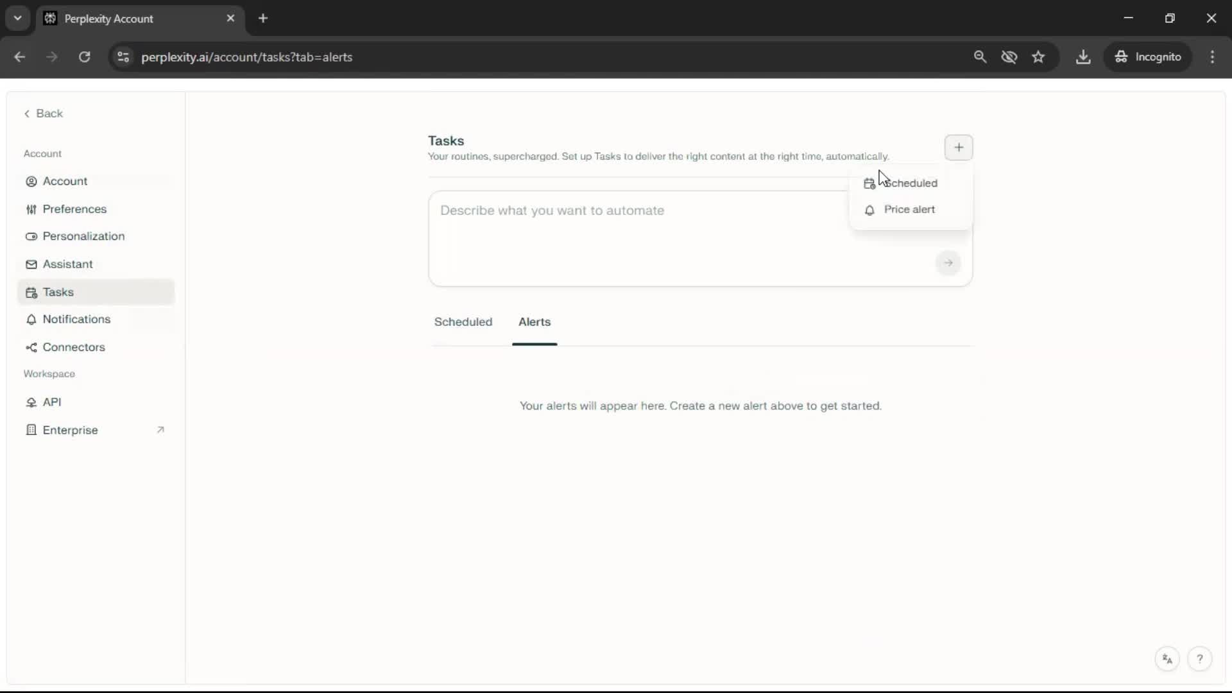Viewport: 1232px width, 693px height.
Task: Open the help question mark button
Action: pos(1199,659)
